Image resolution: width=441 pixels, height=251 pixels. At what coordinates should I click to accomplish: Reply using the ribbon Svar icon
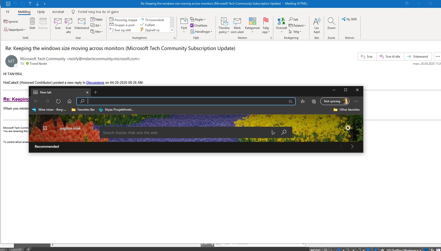(58, 24)
